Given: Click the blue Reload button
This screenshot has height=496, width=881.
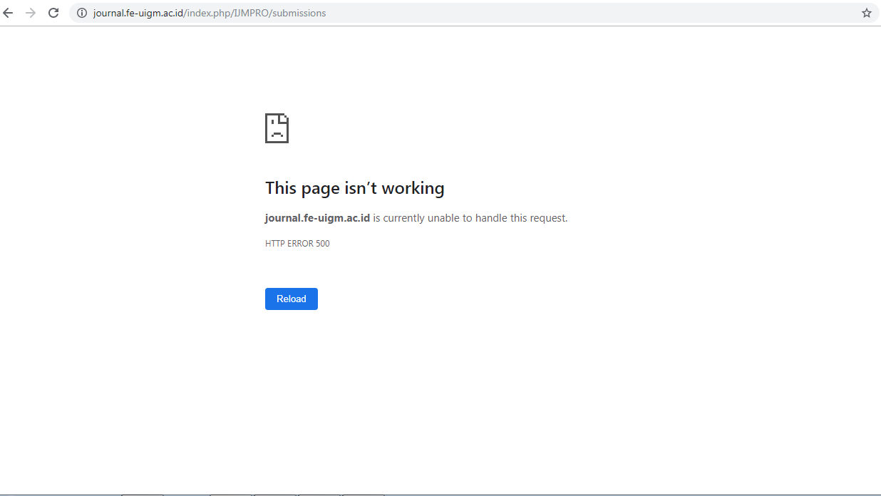Looking at the screenshot, I should coord(291,299).
